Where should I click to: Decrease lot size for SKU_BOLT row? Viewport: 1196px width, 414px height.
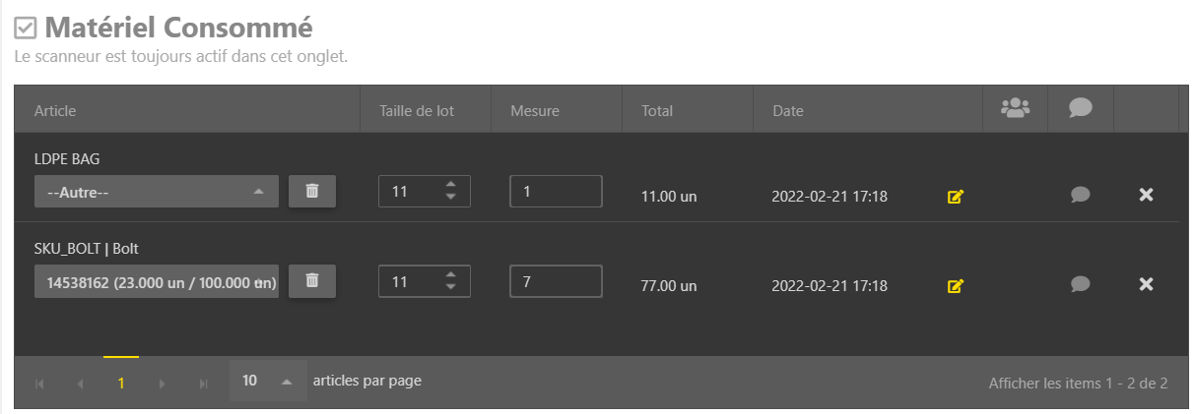point(451,287)
